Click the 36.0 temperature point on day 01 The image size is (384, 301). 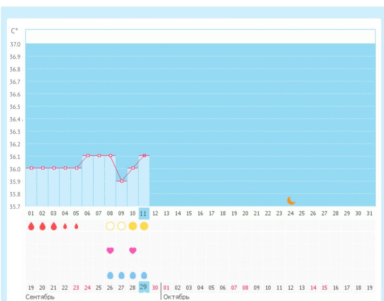(31, 168)
